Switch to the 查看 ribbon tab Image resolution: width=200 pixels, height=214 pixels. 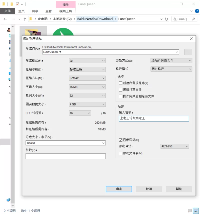[x=48, y=11]
